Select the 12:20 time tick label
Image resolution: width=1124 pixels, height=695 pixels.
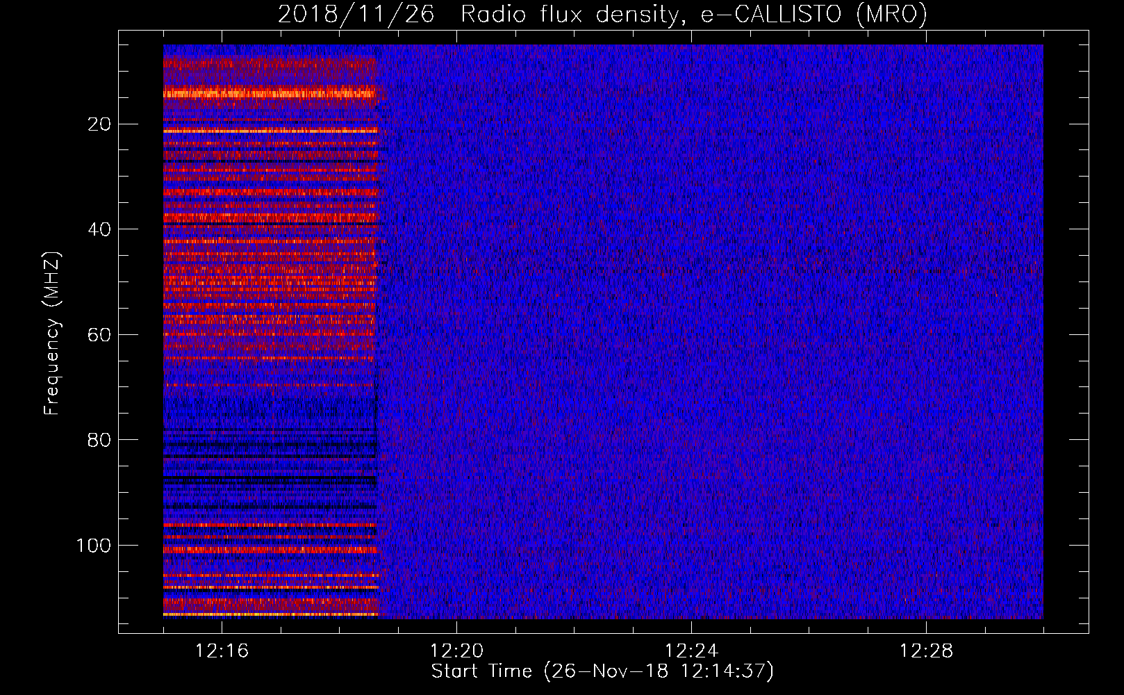[x=456, y=651]
